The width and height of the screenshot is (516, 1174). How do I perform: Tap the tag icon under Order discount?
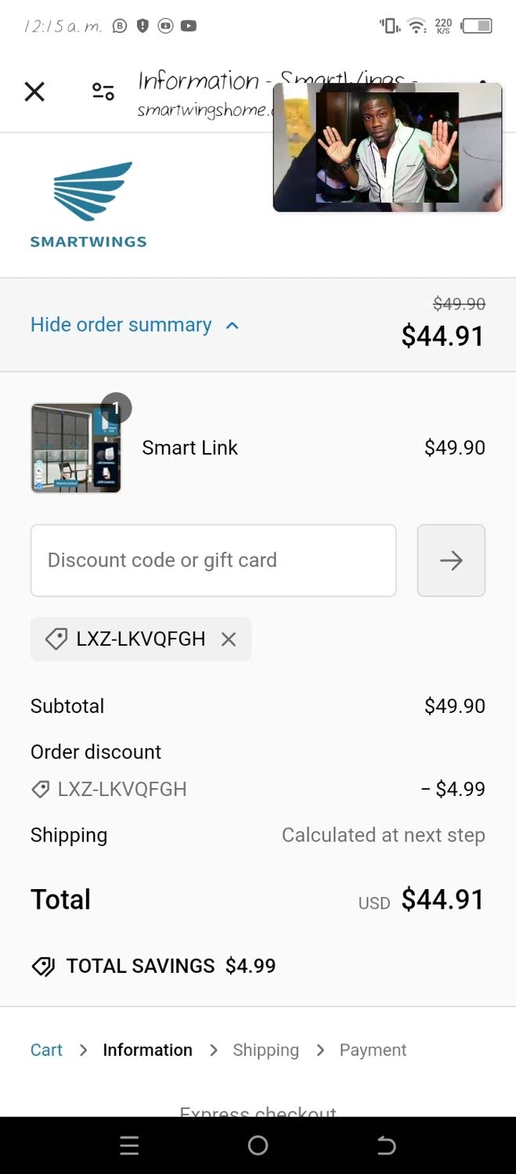(x=41, y=790)
